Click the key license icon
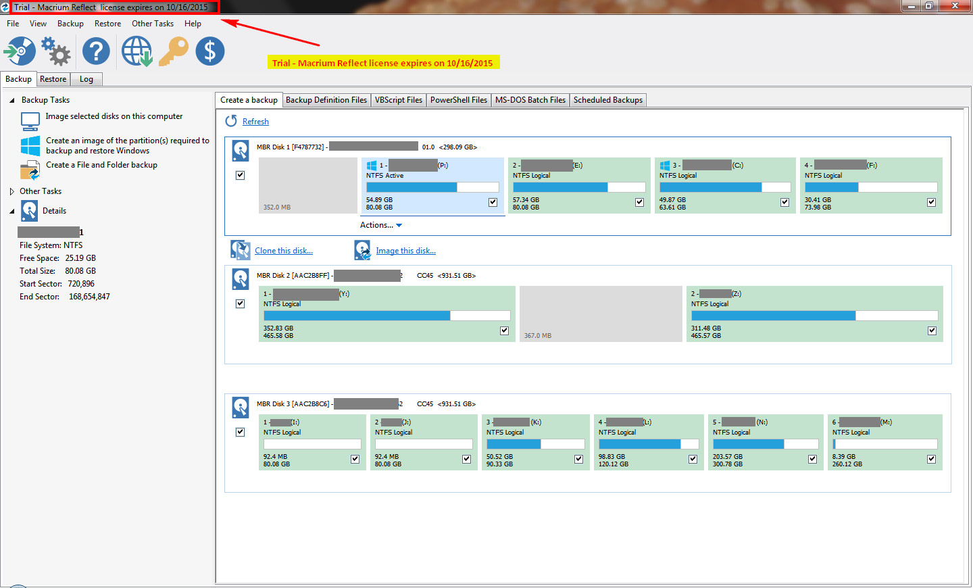Image resolution: width=973 pixels, height=588 pixels. click(x=174, y=51)
